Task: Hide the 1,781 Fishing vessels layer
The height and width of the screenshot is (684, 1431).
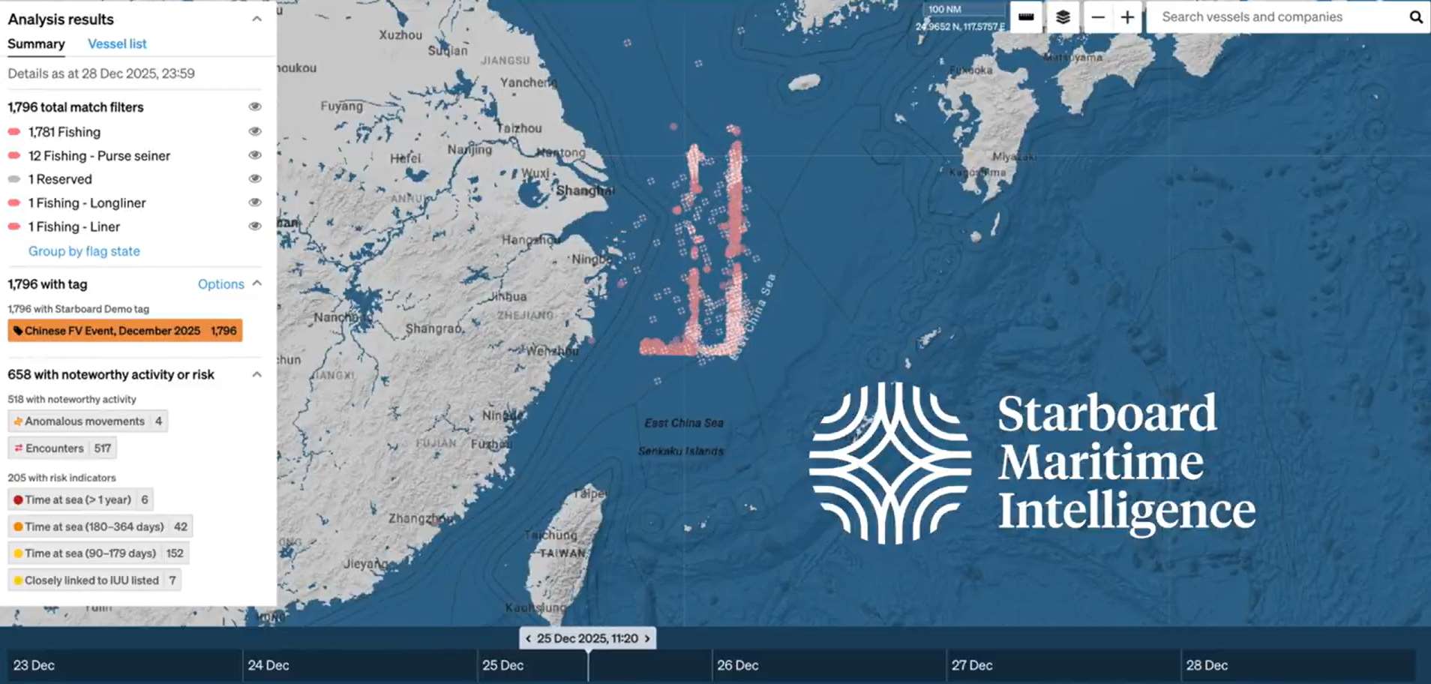Action: tap(255, 131)
